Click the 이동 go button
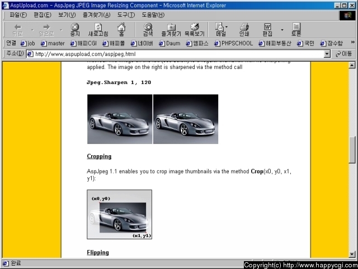 [x=343, y=54]
